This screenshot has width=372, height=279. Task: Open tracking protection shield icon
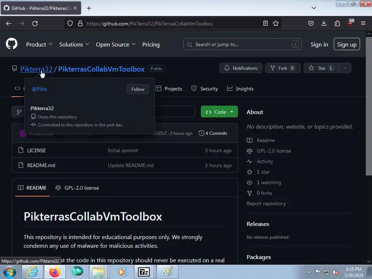[70, 24]
